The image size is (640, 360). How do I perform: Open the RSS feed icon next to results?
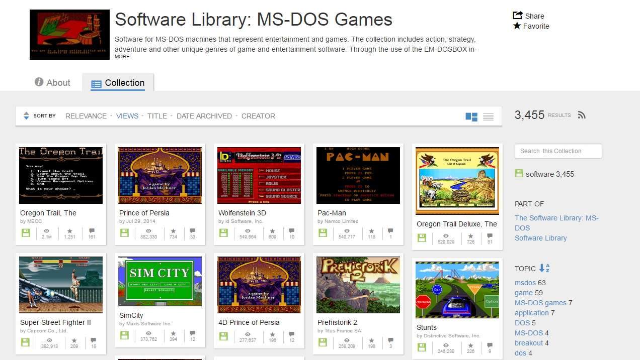(x=582, y=115)
